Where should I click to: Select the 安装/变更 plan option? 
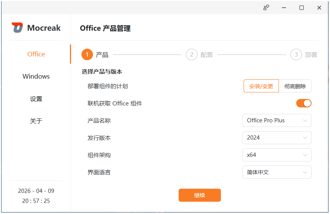(x=261, y=86)
